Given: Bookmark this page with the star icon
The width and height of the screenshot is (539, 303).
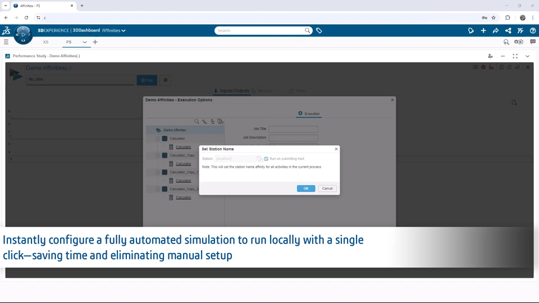Looking at the screenshot, I should tap(494, 17).
